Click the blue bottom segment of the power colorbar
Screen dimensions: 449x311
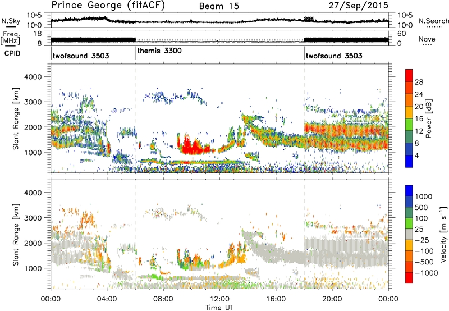tap(409, 161)
